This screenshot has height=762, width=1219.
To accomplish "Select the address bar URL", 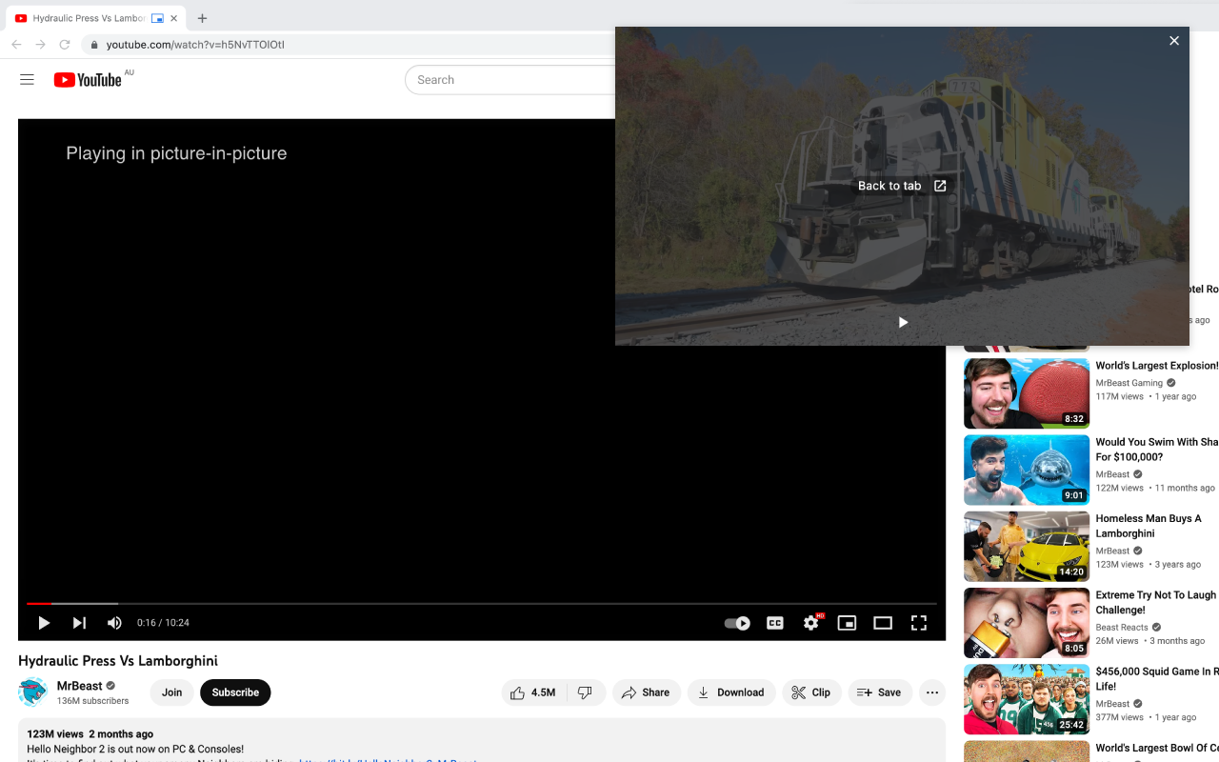I will pyautogui.click(x=195, y=44).
